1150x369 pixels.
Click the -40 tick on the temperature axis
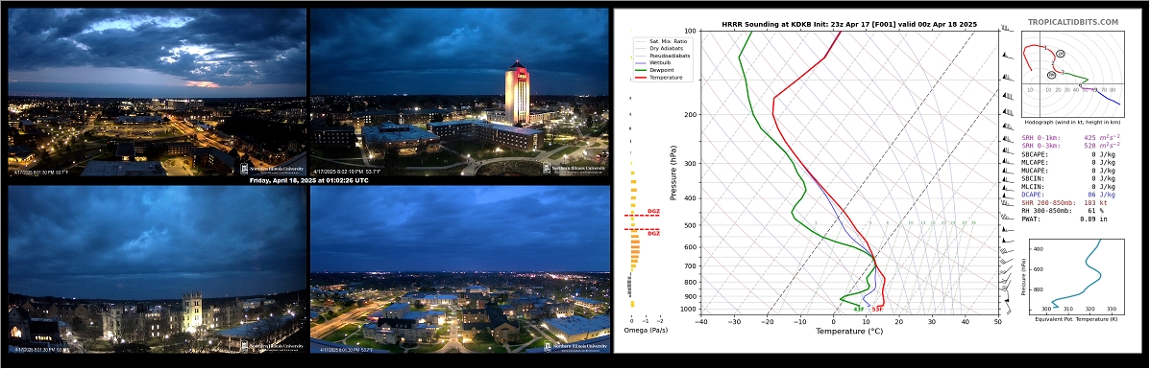pos(701,321)
